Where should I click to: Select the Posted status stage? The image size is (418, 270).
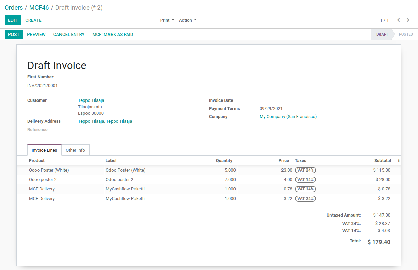(405, 34)
